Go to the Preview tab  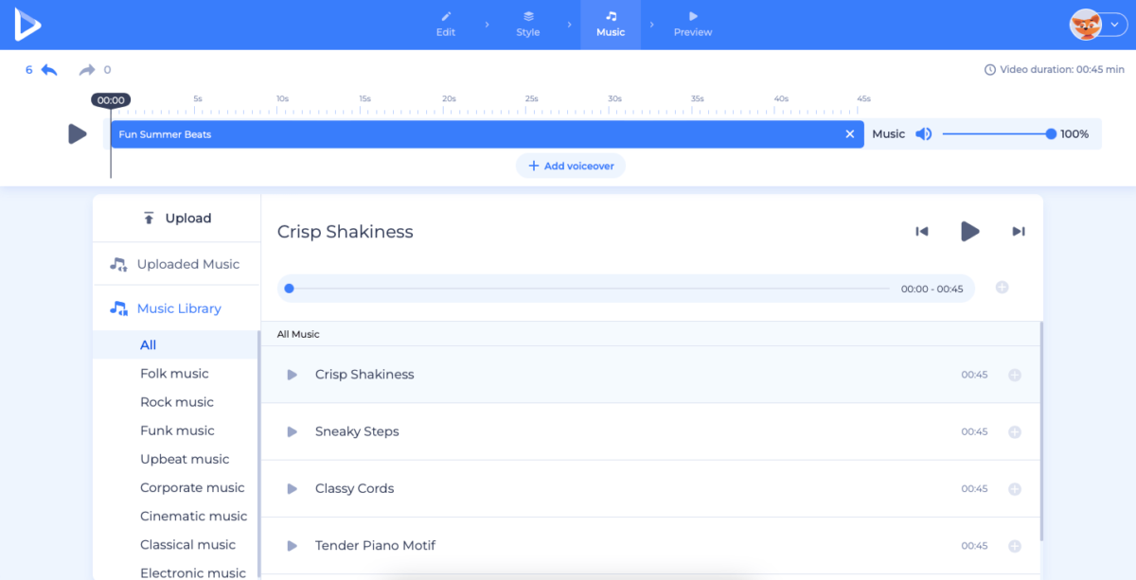693,25
